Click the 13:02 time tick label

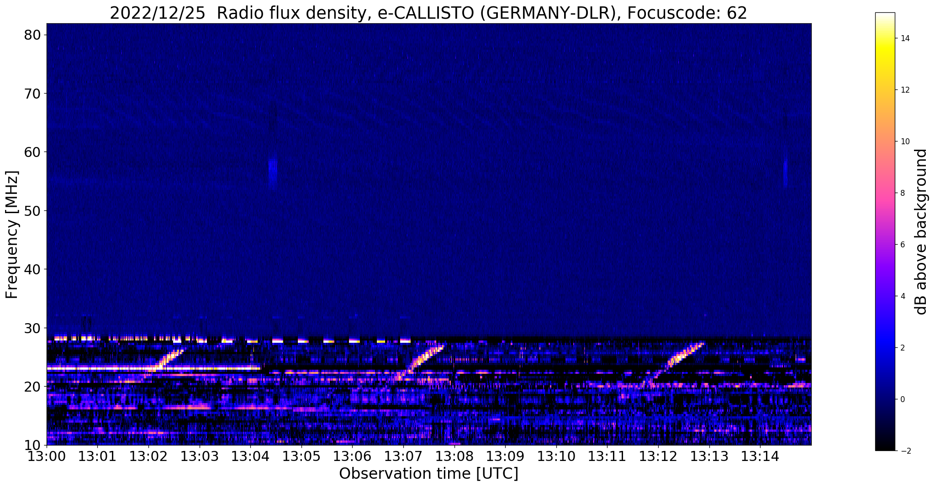pos(148,456)
